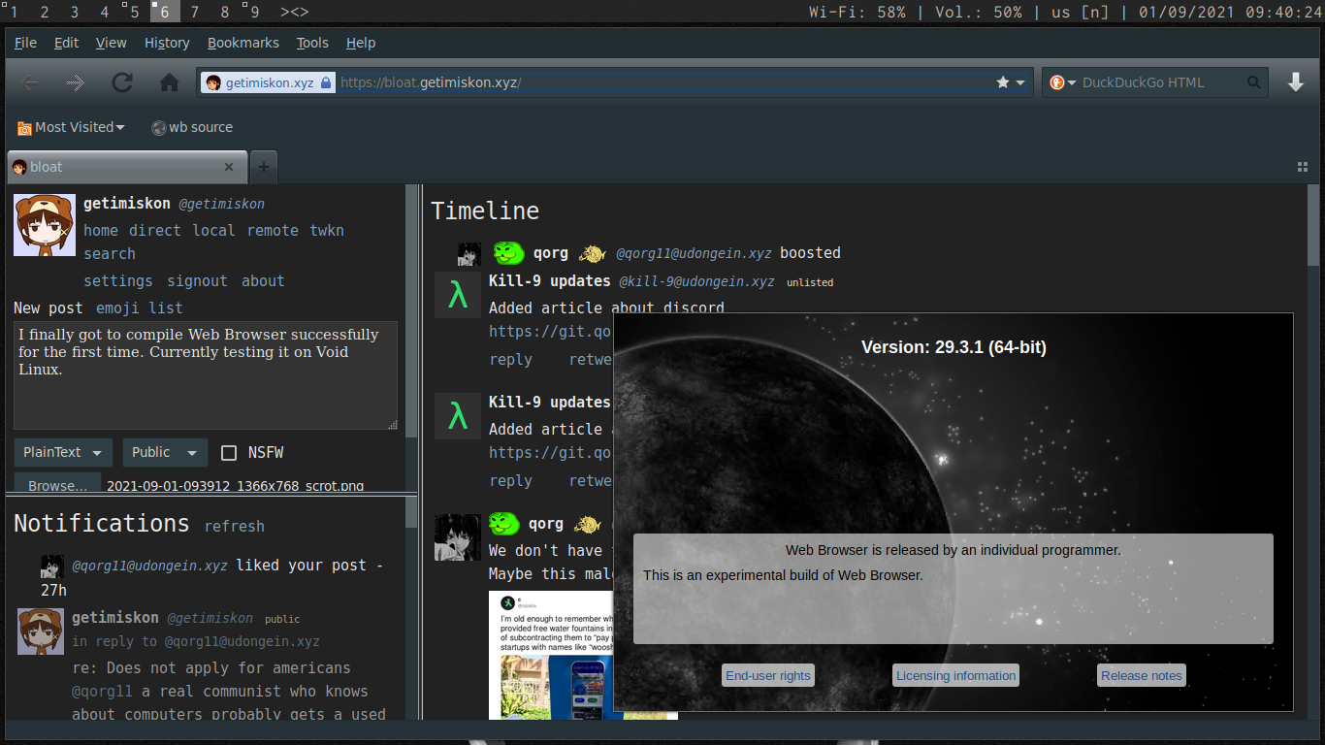Switch to the bloat tab
Image resolution: width=1325 pixels, height=745 pixels.
(x=127, y=167)
